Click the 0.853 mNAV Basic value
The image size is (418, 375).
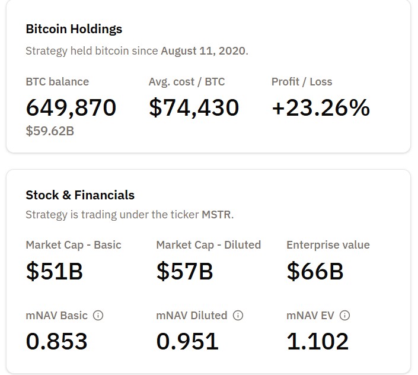click(57, 341)
